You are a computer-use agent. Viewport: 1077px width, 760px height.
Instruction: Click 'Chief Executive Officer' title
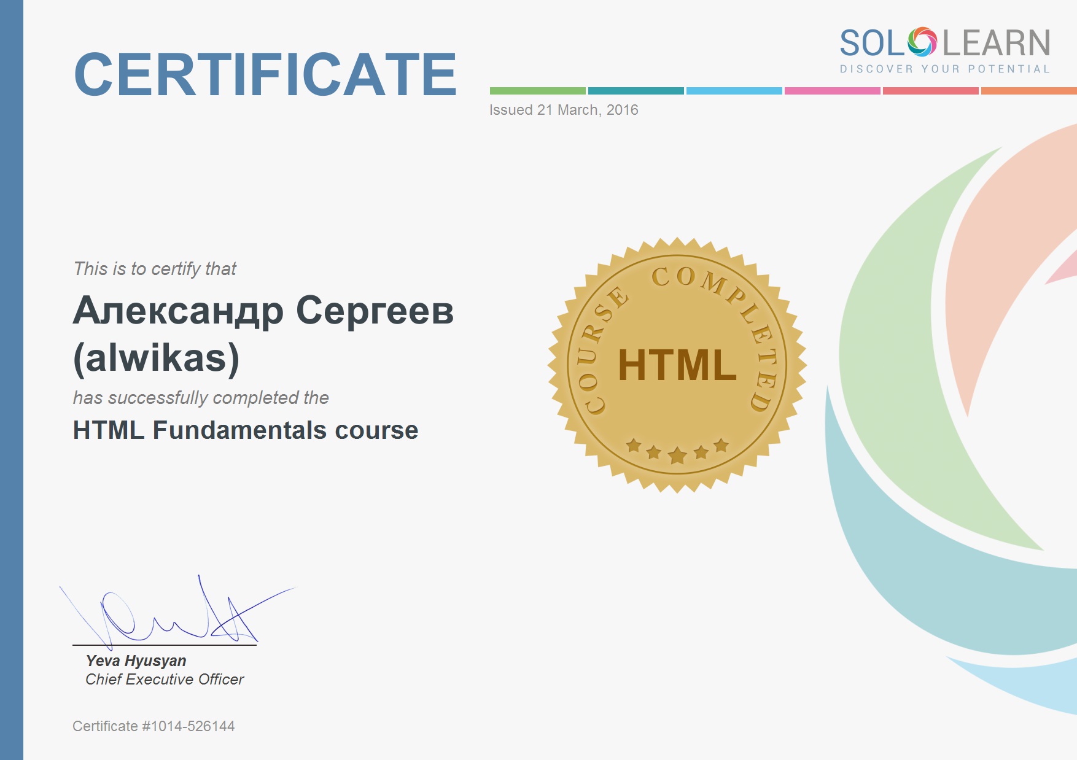pyautogui.click(x=165, y=679)
